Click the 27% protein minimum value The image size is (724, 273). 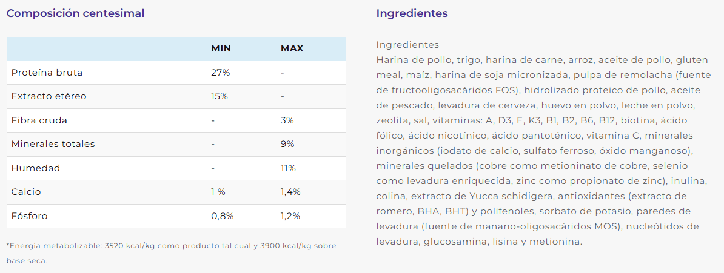tap(221, 73)
